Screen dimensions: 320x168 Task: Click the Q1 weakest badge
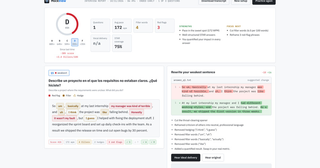click(x=59, y=73)
